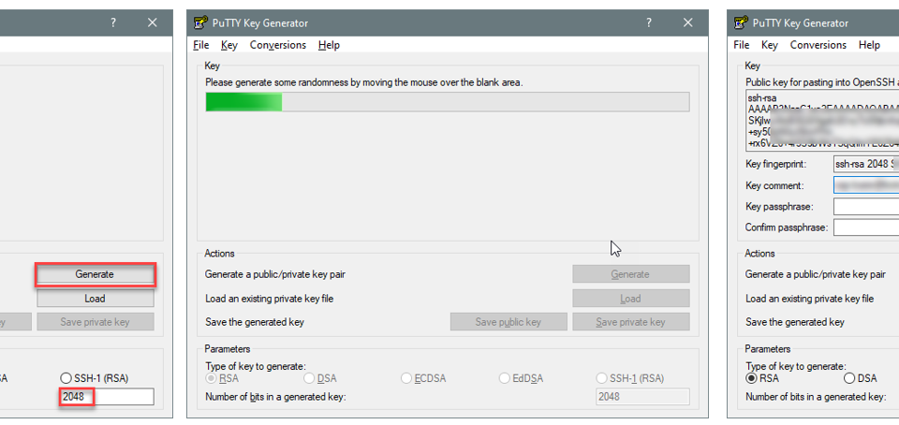Click Save public key in the middle window
The image size is (899, 425).
[x=508, y=322]
